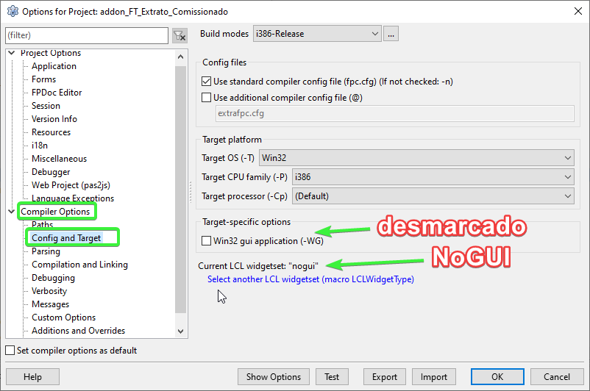This screenshot has height=391, width=590.
Task: Click the Show Options button
Action: tap(274, 377)
